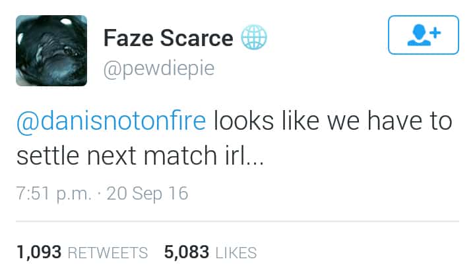Click the horizontal divider above the stats
475x280 pixels.
click(x=237, y=222)
